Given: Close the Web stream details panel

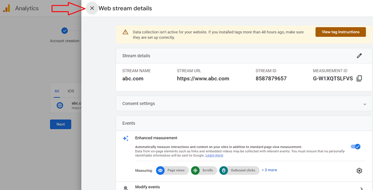Looking at the screenshot, I should point(92,8).
